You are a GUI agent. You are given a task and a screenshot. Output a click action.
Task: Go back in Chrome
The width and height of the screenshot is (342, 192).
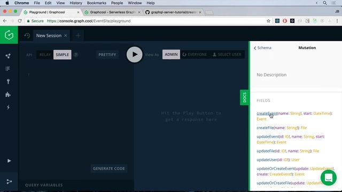[x=5, y=21]
